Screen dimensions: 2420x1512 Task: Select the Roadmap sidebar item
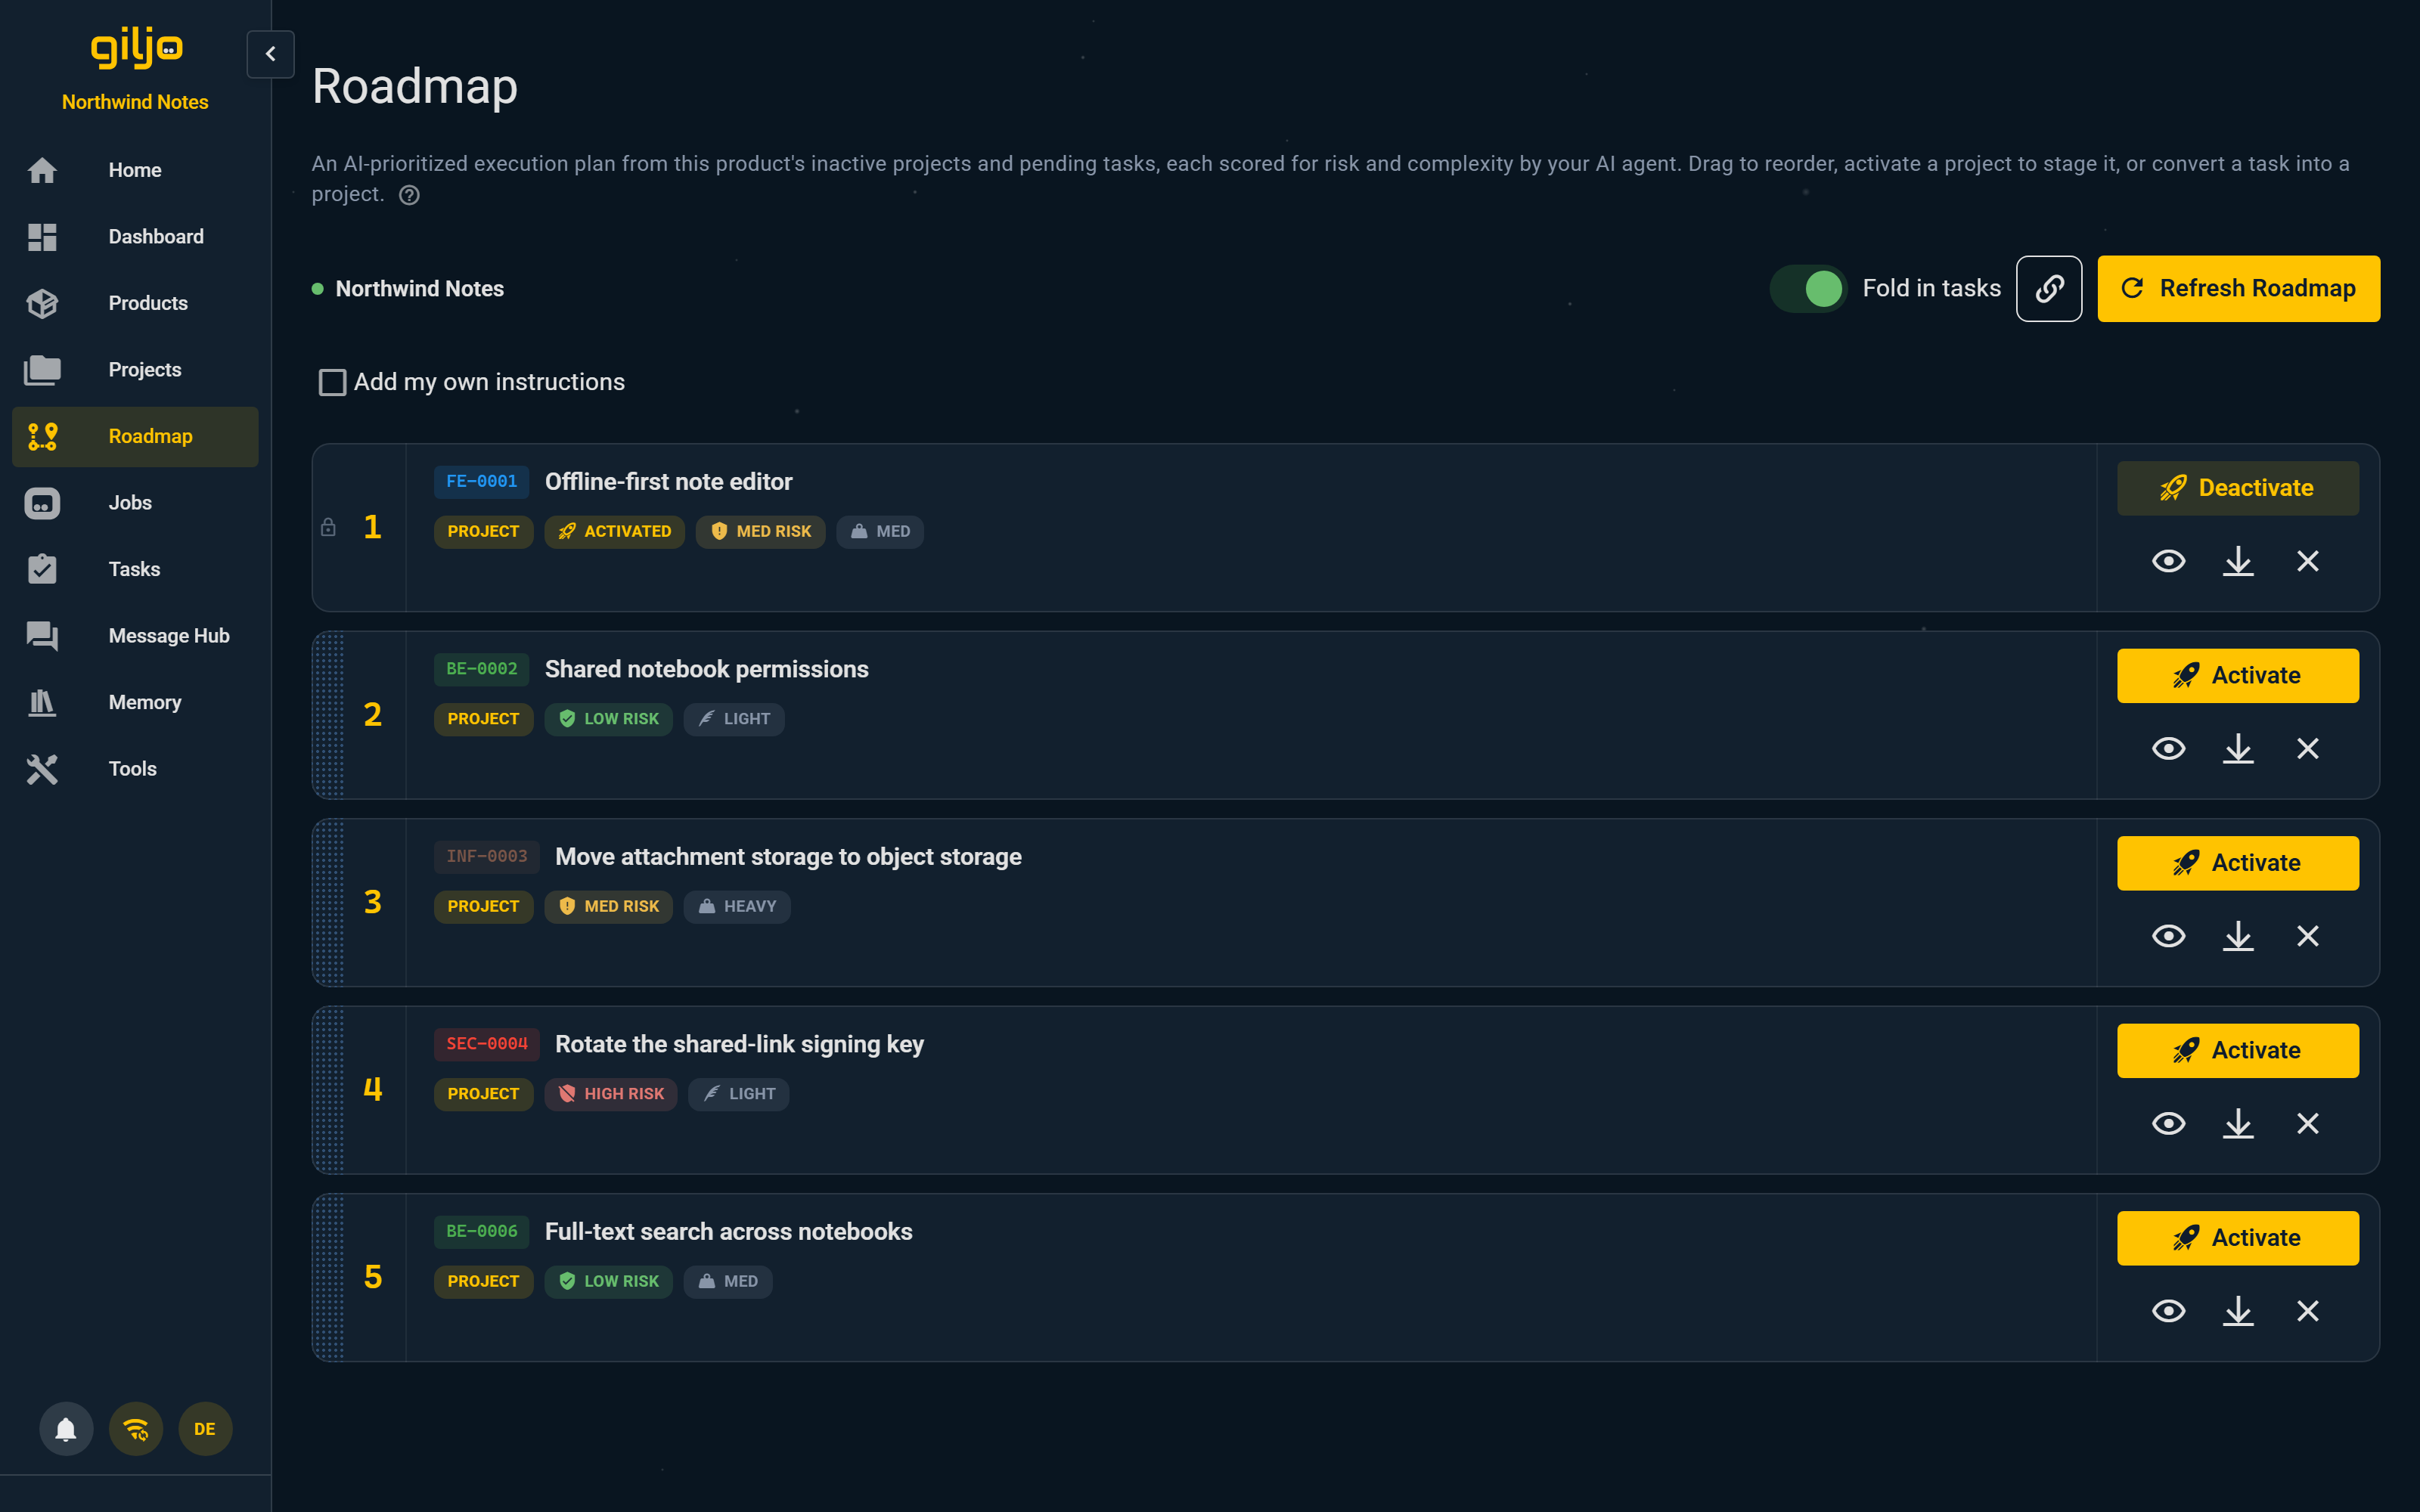click(134, 436)
